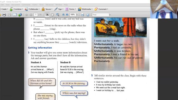178x100 pixels.
Task: Click the Save floppy disk icon
Action: pos(9,15)
